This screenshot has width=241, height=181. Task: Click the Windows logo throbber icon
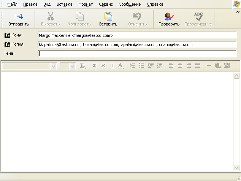point(236,4)
